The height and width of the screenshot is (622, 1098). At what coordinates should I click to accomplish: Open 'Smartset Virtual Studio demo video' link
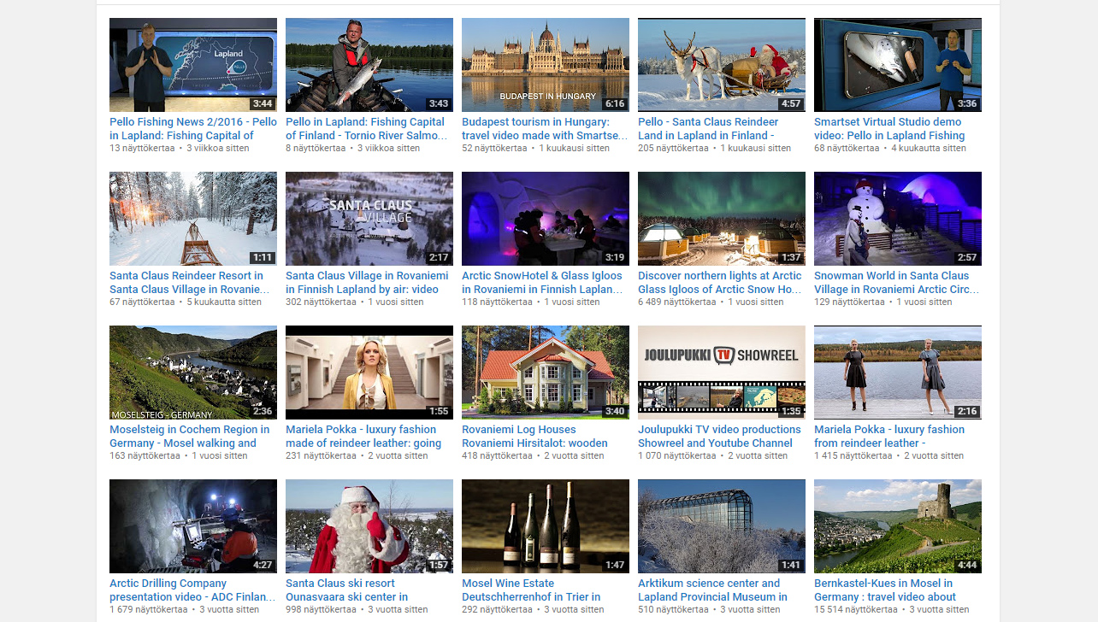coord(889,128)
